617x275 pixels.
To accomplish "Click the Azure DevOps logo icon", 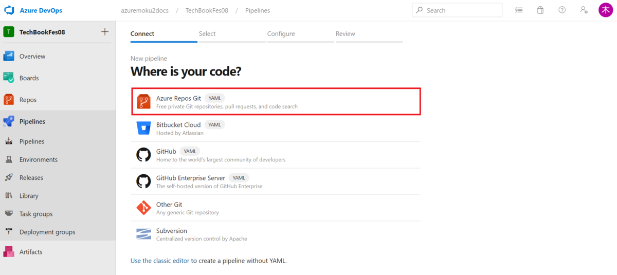I will [x=9, y=10].
